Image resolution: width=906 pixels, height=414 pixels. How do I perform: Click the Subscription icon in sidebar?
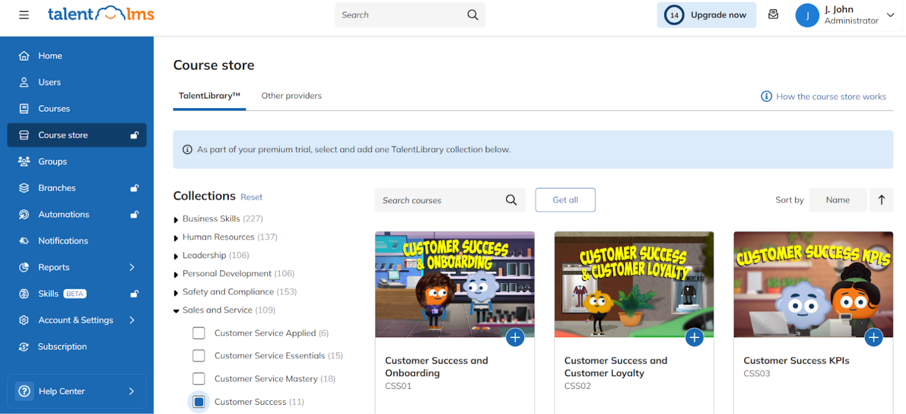coord(24,347)
